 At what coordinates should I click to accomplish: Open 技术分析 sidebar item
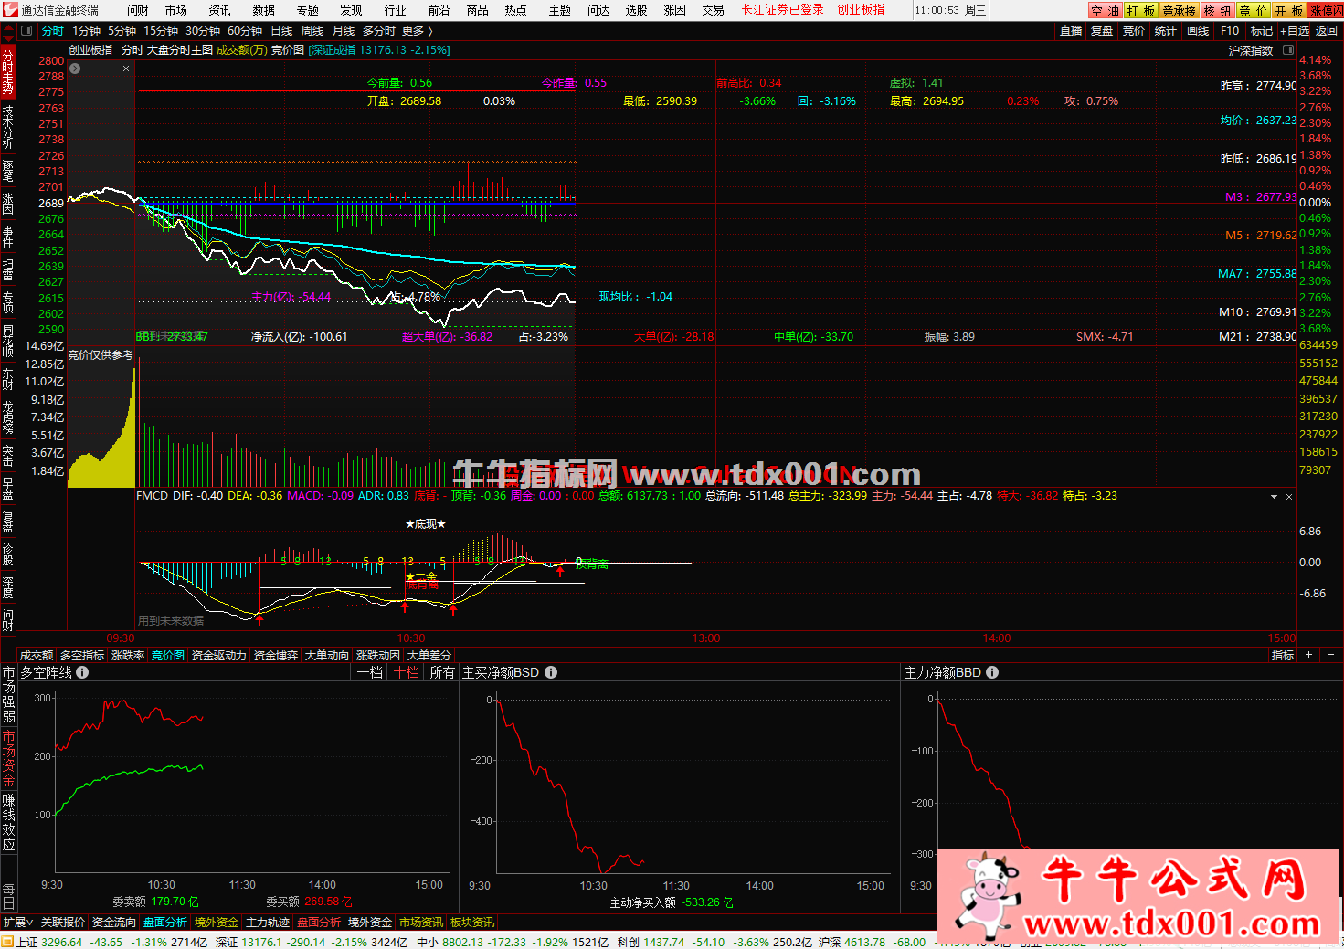tap(8, 127)
